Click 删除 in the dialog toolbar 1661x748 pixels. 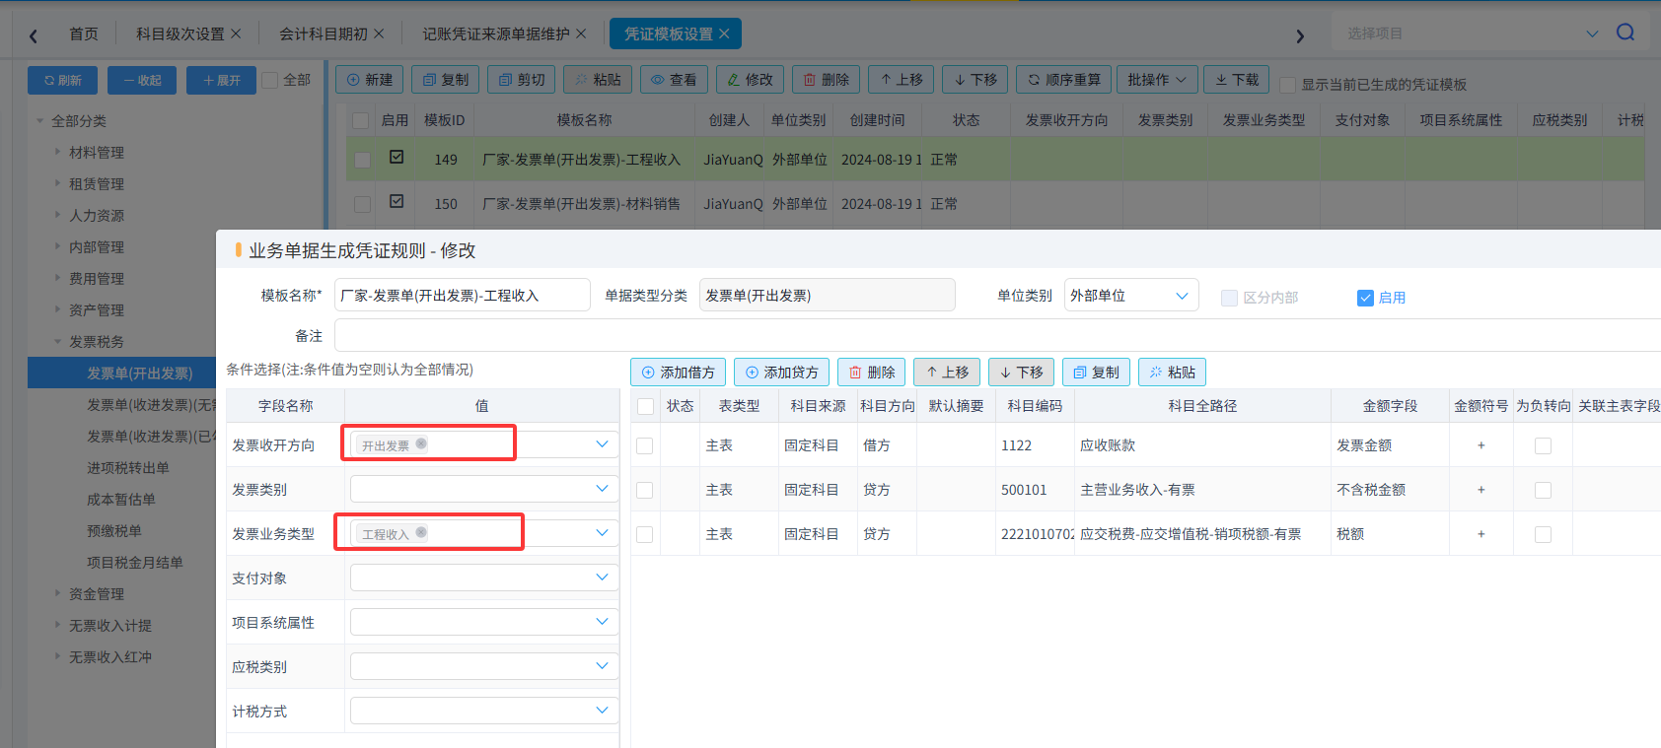872,373
